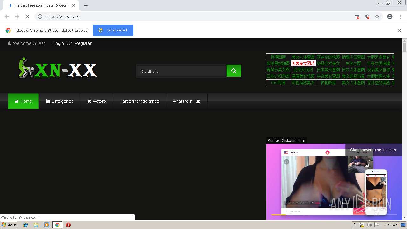The width and height of the screenshot is (407, 229).
Task: Click the page scrollbar down arrow
Action: [404, 218]
